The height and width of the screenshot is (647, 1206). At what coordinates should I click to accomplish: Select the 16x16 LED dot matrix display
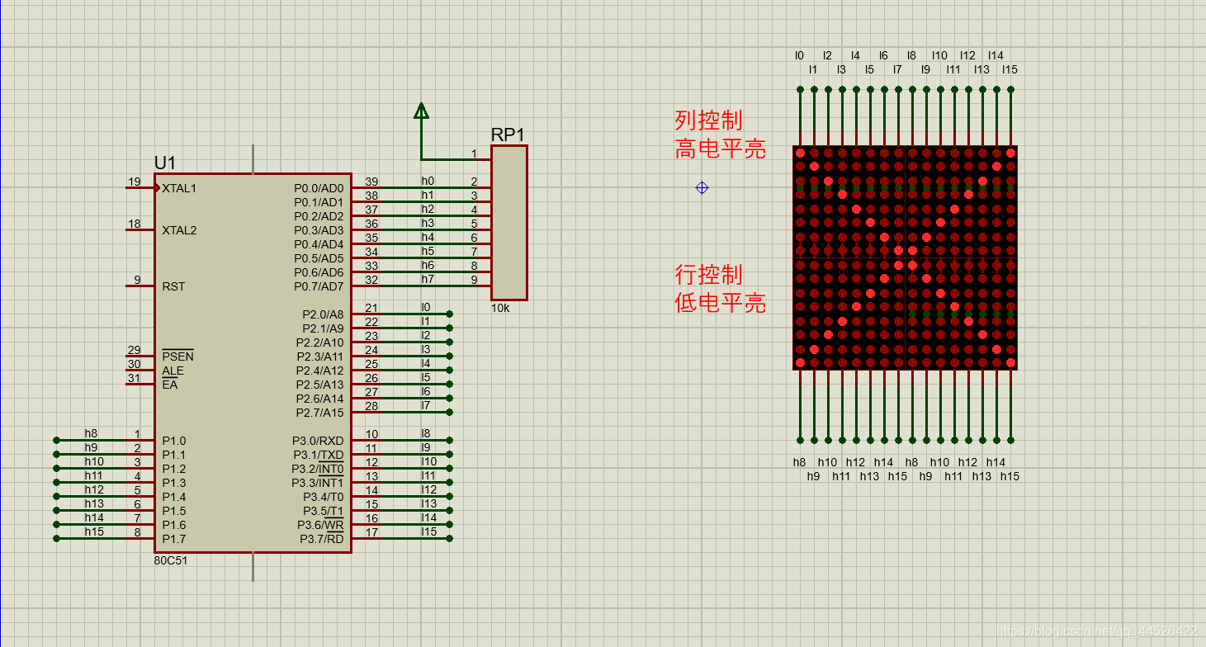click(x=905, y=258)
